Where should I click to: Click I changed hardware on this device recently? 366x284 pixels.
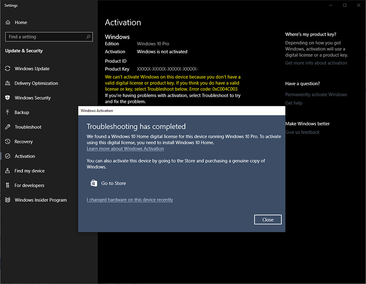pyautogui.click(x=130, y=200)
